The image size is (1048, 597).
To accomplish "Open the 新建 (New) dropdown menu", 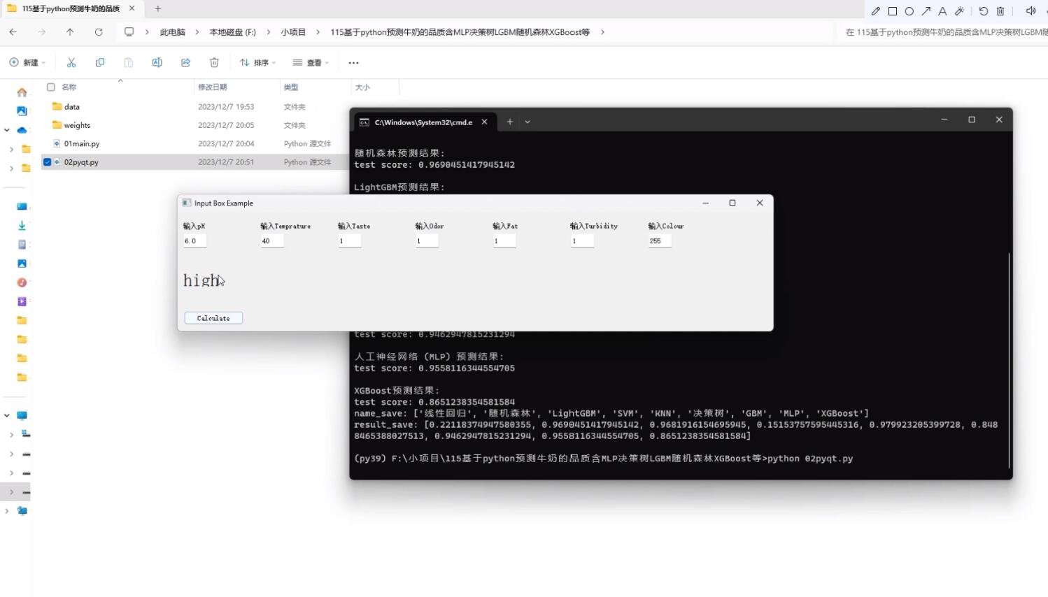I will point(27,62).
